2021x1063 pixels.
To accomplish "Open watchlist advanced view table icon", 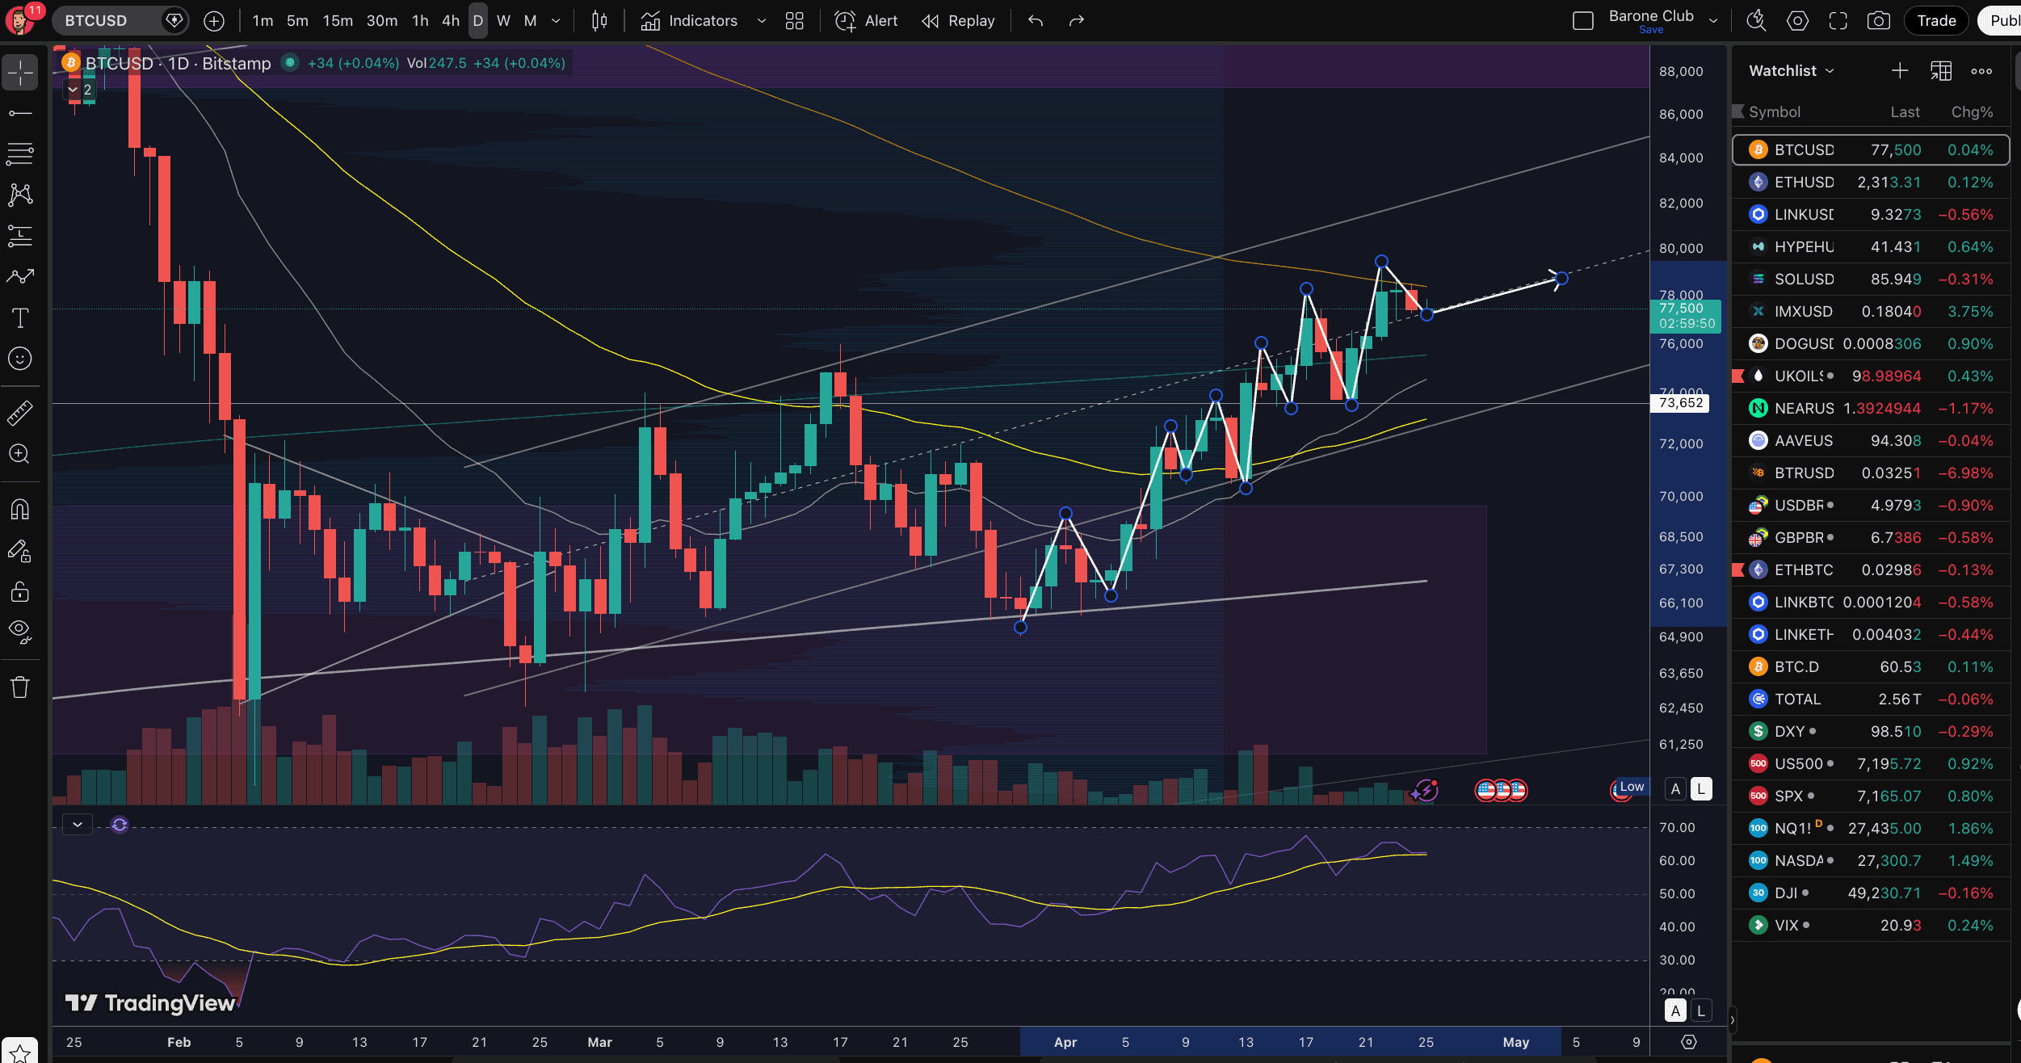I will point(1941,71).
